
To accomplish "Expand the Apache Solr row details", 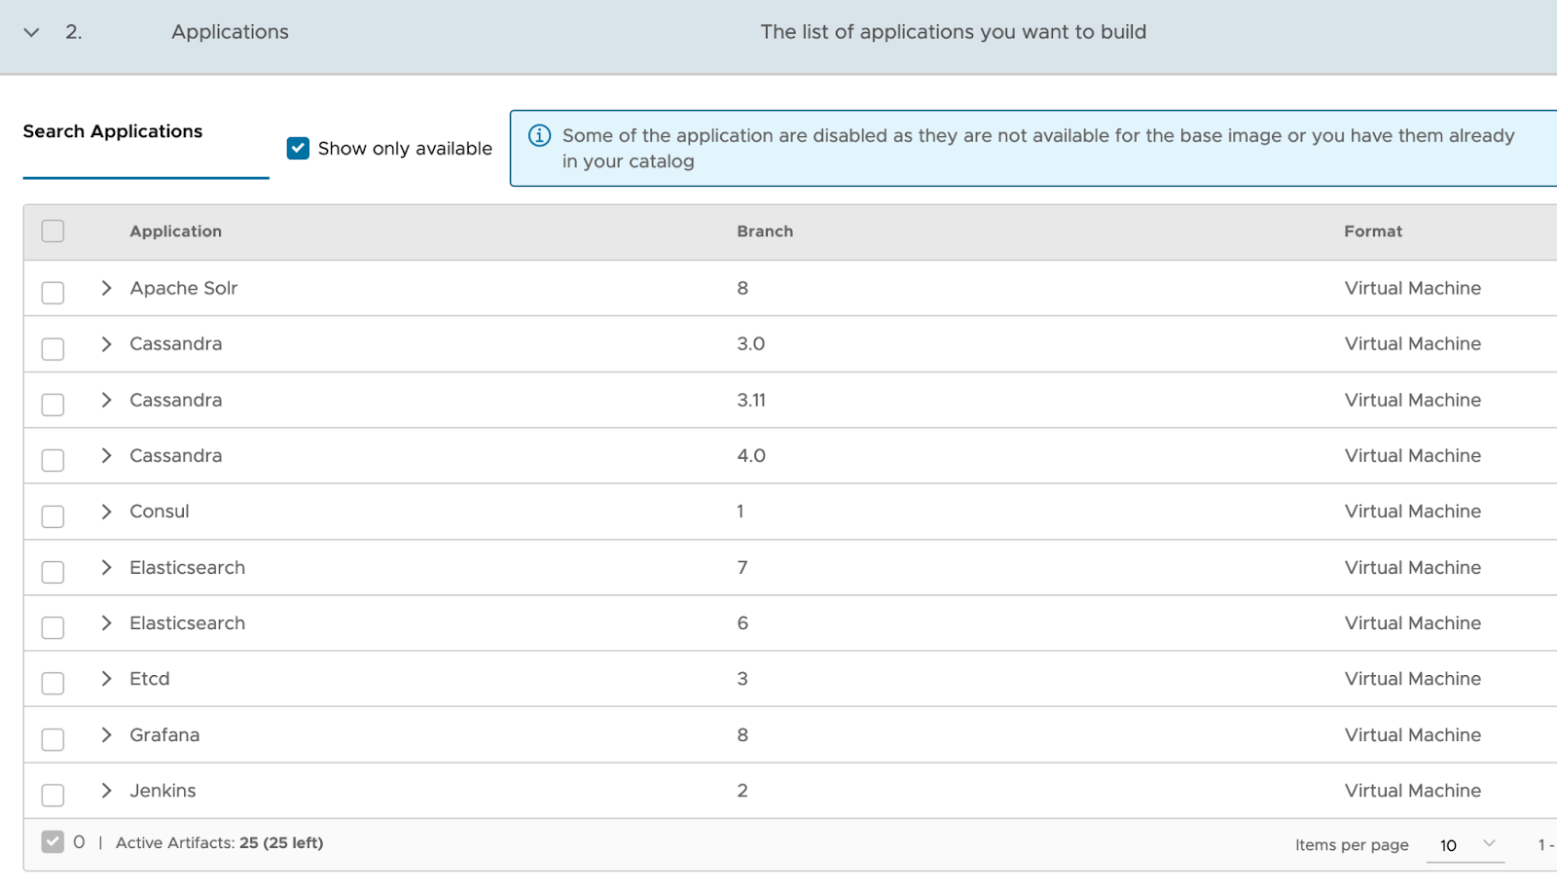I will click(x=106, y=288).
